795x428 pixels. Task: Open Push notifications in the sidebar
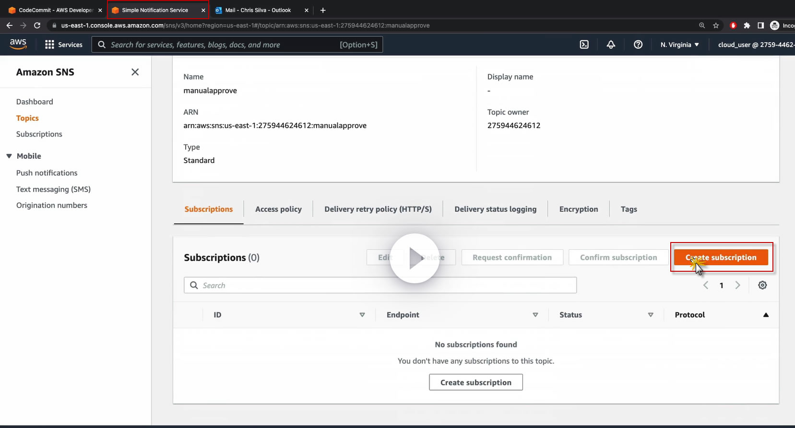click(x=47, y=173)
